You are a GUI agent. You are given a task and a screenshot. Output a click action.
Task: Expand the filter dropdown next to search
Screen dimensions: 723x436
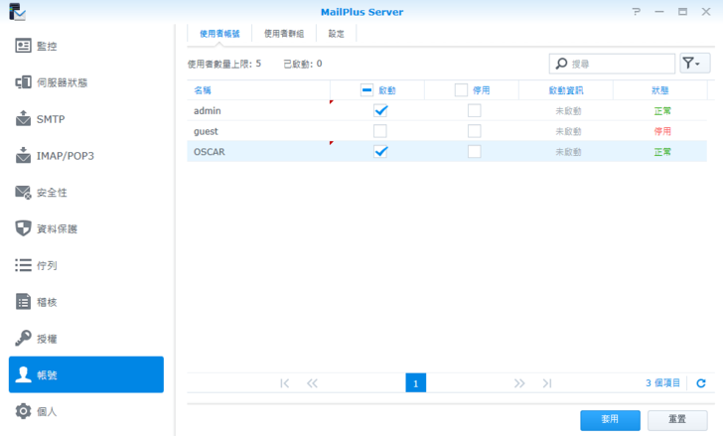click(695, 64)
